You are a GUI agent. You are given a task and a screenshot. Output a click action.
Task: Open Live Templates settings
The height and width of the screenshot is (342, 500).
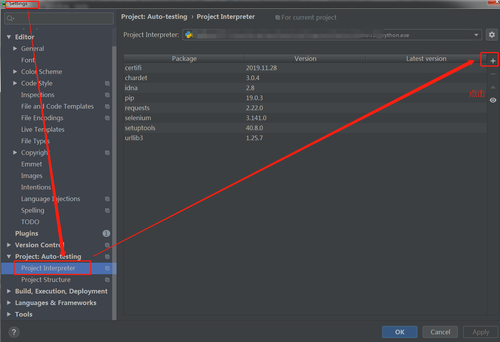point(43,129)
